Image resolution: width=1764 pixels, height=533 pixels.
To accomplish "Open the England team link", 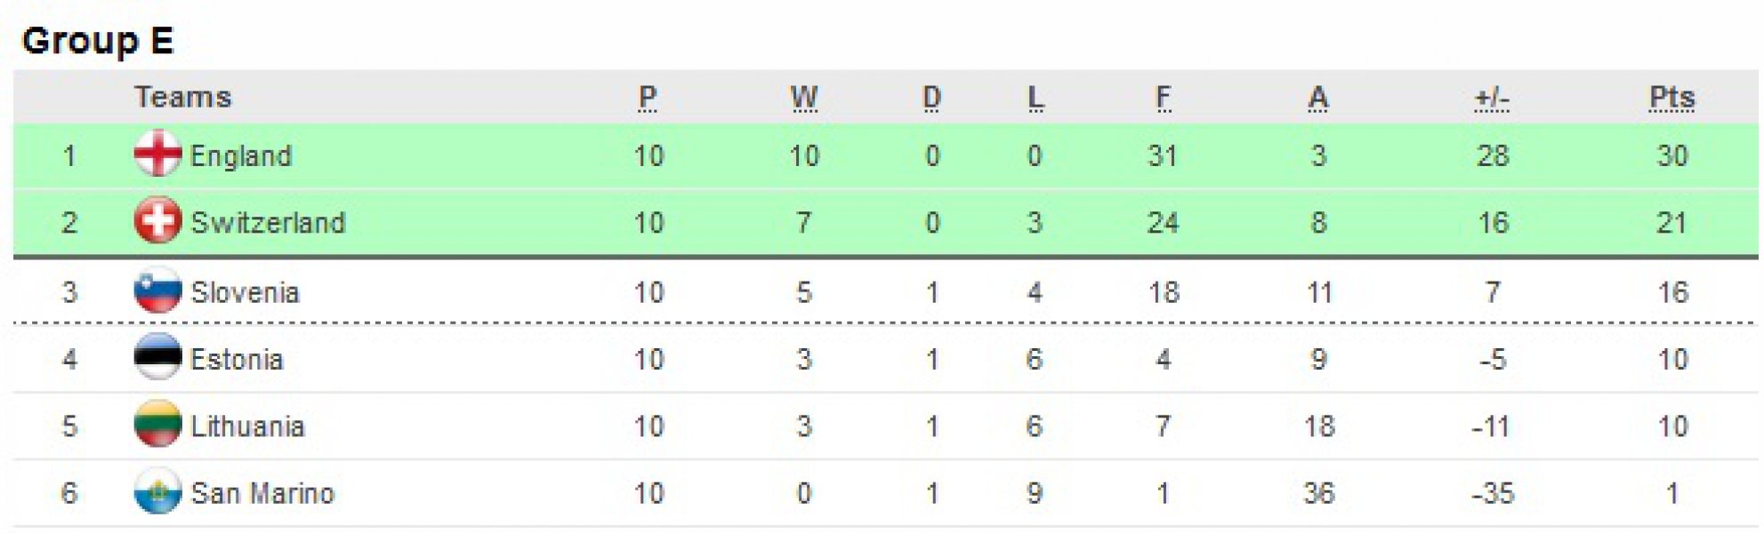I will tap(241, 155).
